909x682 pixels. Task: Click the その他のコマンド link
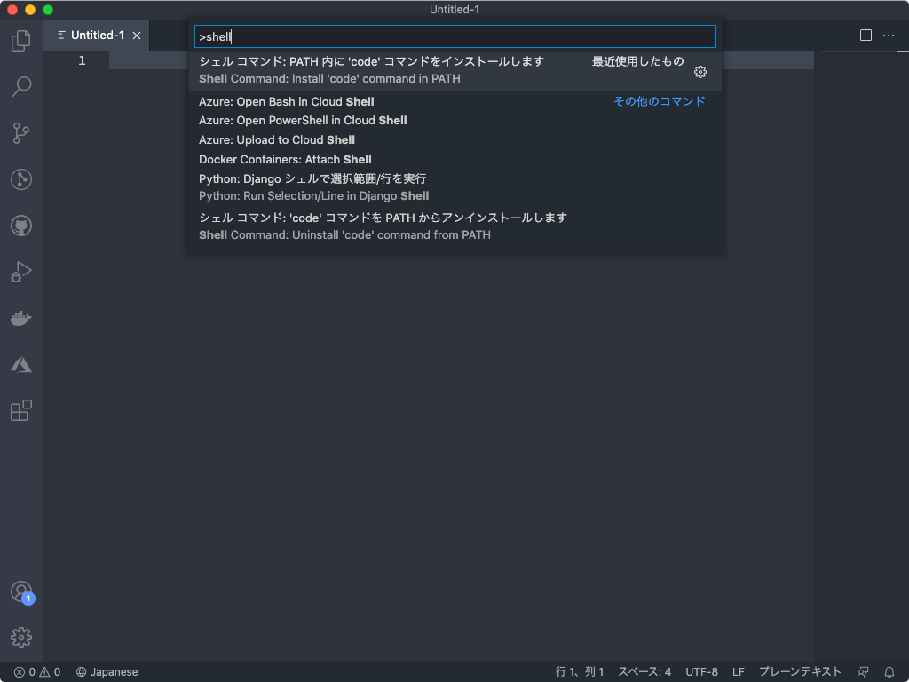click(659, 101)
